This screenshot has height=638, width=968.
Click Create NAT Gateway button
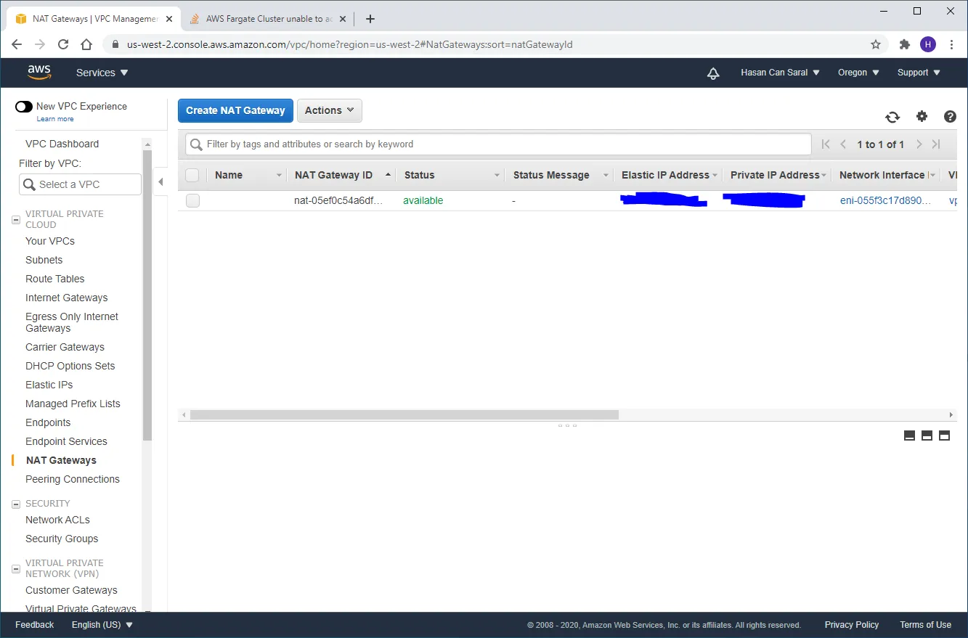tap(235, 110)
